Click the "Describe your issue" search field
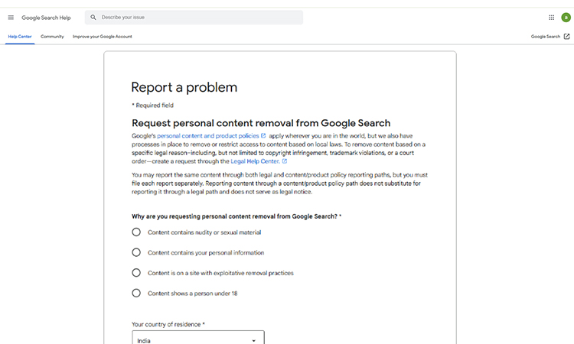Image resolution: width=574 pixels, height=344 pixels. (x=199, y=17)
